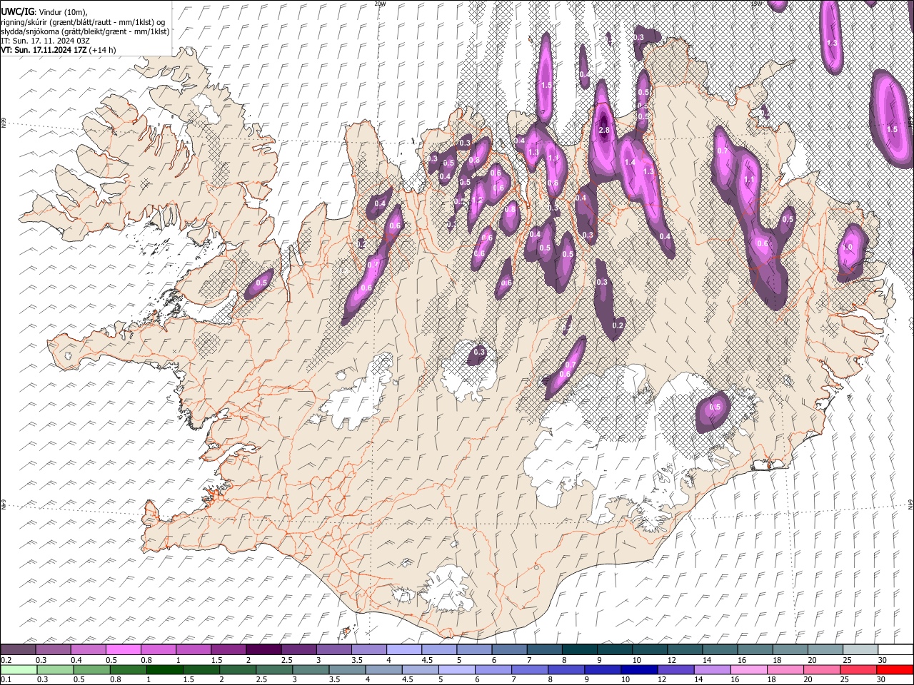Click lower legend label '0.1'
Screen dimensions: 914x685
tap(6, 679)
